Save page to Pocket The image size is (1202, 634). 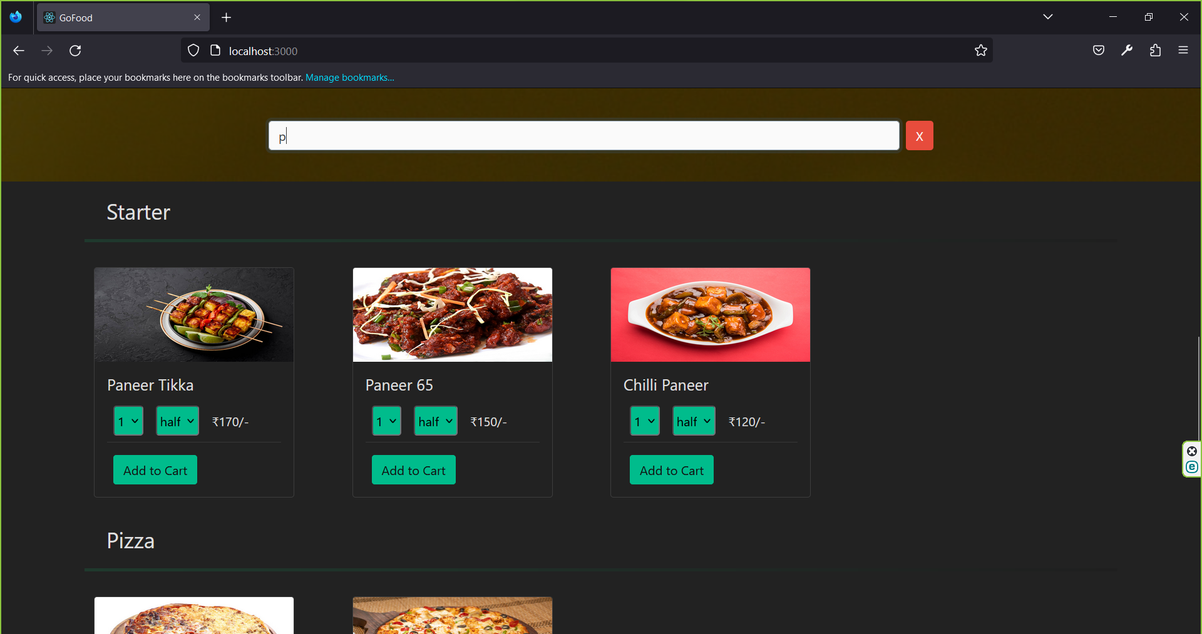pyautogui.click(x=1098, y=50)
